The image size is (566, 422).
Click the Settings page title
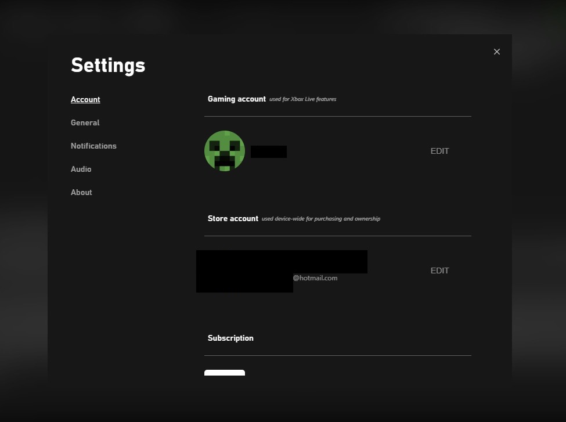coord(108,65)
